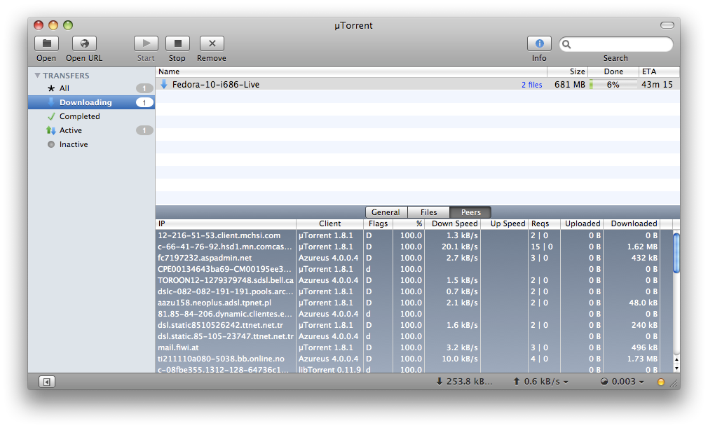Select peer 12-216-51-53.client.mchsi.com
708x428 pixels.
[219, 235]
